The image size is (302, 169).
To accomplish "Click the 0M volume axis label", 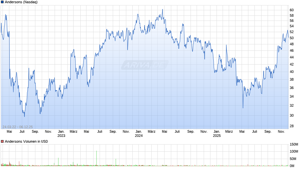I will coord(292,166).
